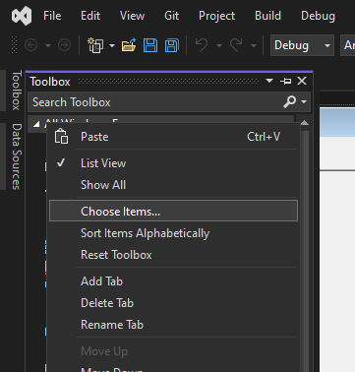Open the Debug menu
Image resolution: width=355 pixels, height=372 pixels.
(x=318, y=16)
